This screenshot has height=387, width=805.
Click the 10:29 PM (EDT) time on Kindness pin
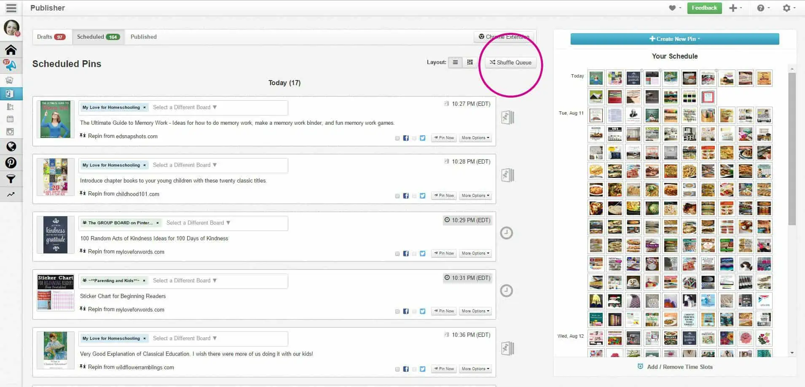467,220
